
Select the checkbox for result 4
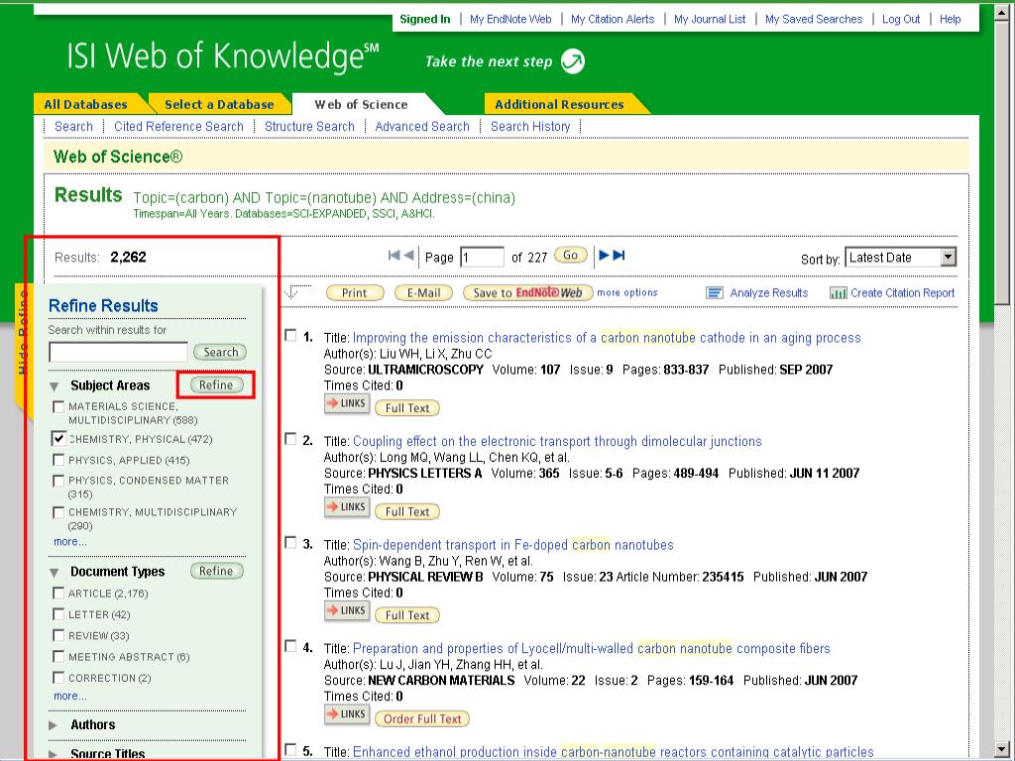tap(291, 646)
